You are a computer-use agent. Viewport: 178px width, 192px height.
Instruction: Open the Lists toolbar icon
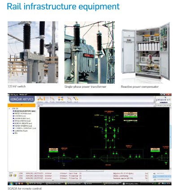[x=46, y=99]
